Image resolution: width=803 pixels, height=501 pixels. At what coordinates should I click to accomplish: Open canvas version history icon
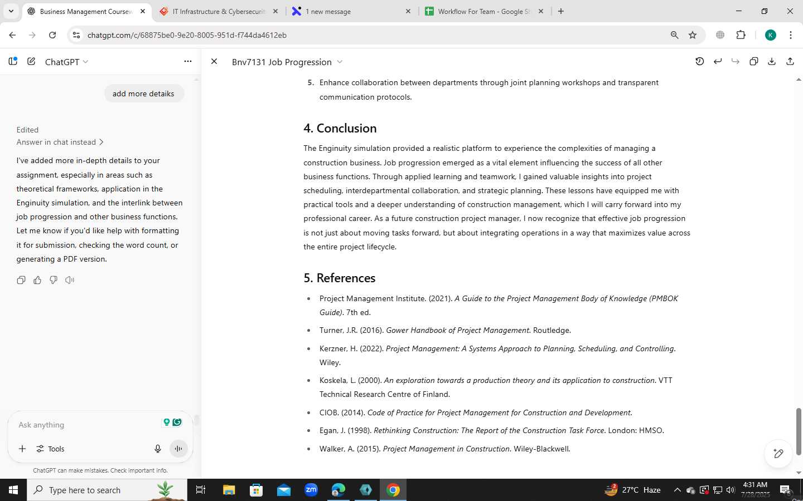pos(699,61)
